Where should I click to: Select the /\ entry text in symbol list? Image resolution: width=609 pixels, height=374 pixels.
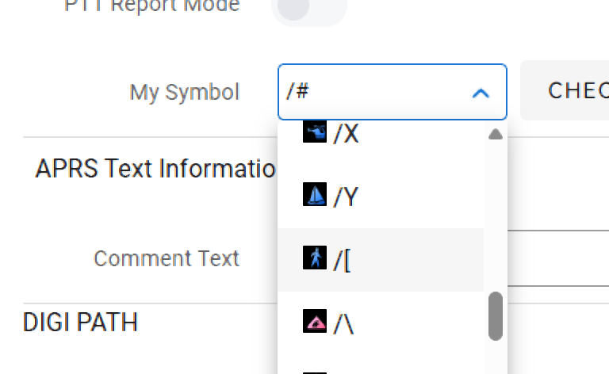[343, 323]
